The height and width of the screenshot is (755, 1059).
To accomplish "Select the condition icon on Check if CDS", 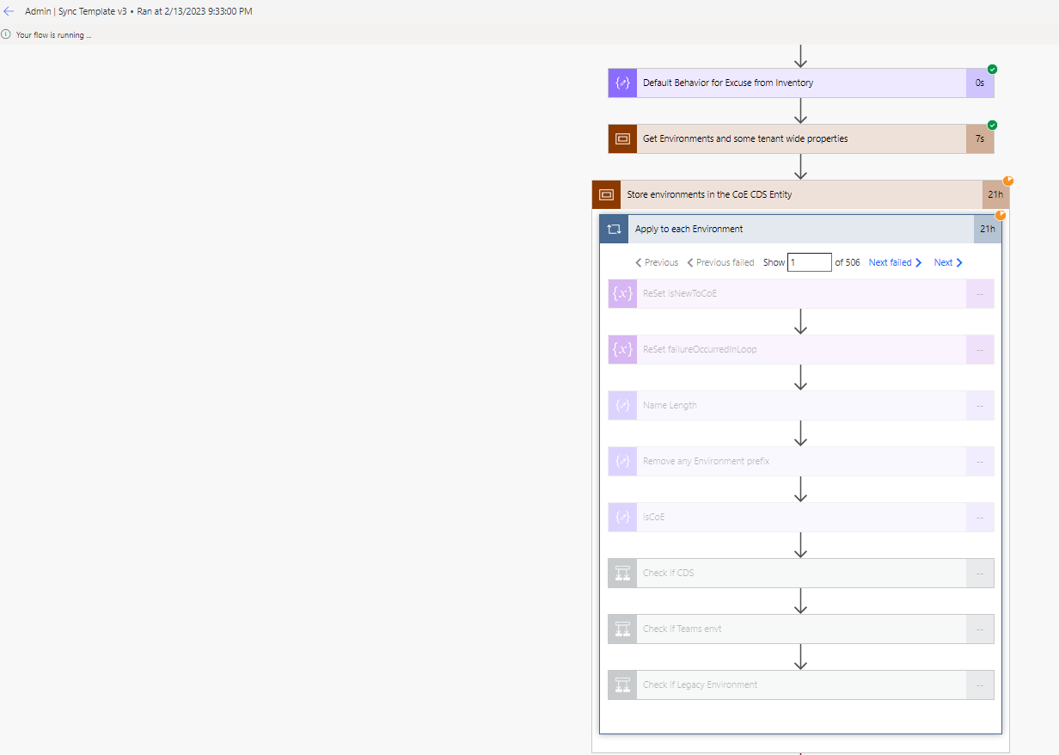I will click(x=621, y=573).
